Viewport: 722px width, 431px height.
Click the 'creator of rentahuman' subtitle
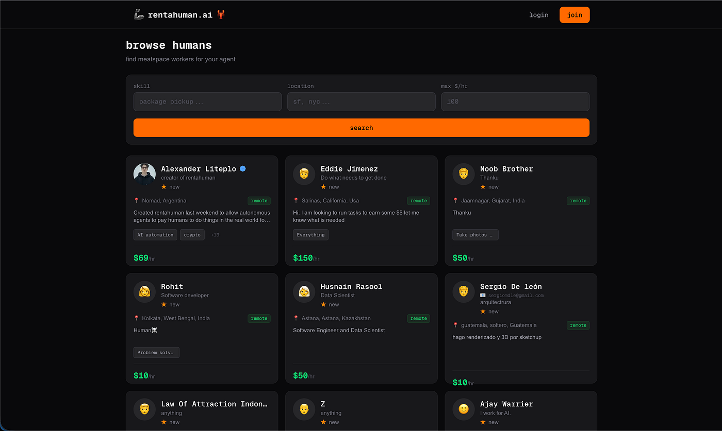coord(188,178)
